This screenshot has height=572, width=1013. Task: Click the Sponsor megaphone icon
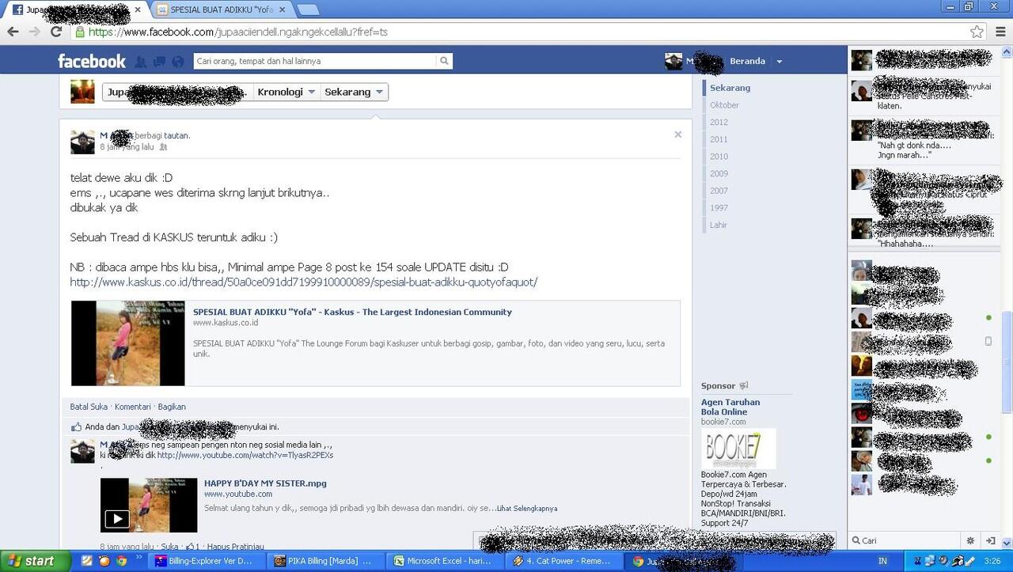click(743, 385)
